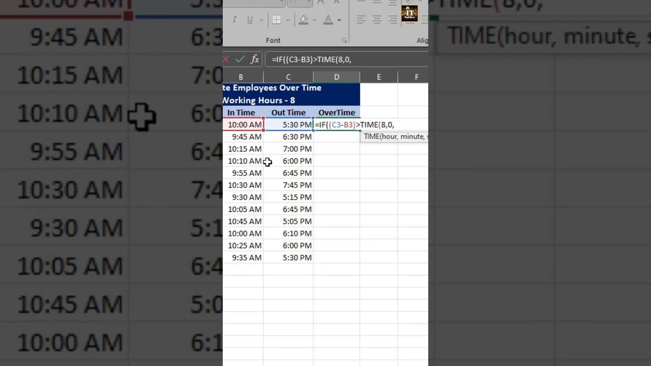Image resolution: width=651 pixels, height=366 pixels.
Task: Expand the Font Color dropdown arrow
Action: (339, 20)
